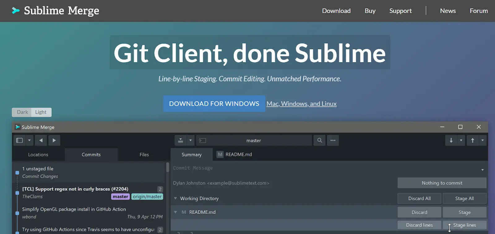Click the Discard All button

pos(419,198)
